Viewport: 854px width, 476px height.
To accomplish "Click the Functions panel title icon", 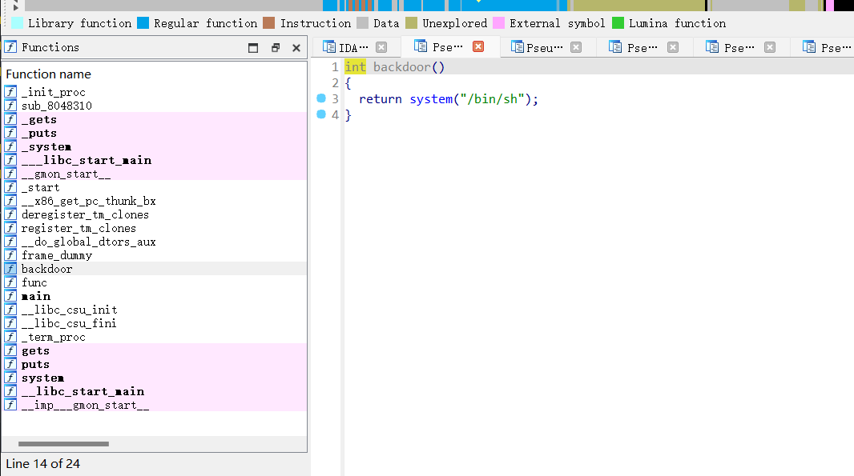I will (10, 46).
